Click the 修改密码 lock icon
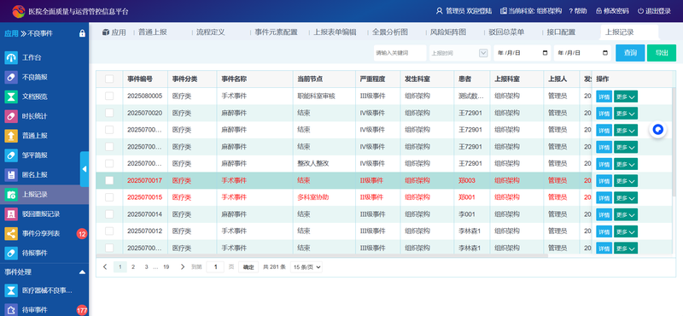The image size is (683, 316). tap(599, 11)
